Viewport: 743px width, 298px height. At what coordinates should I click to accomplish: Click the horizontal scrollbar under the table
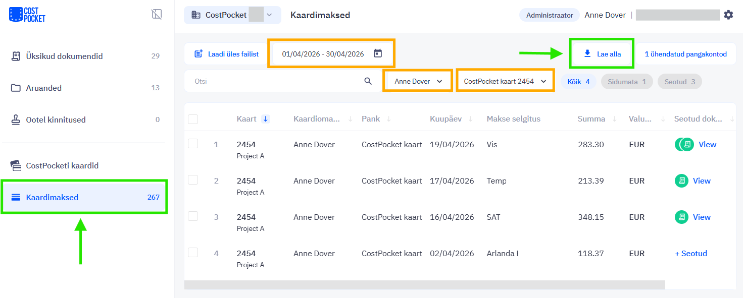click(424, 285)
